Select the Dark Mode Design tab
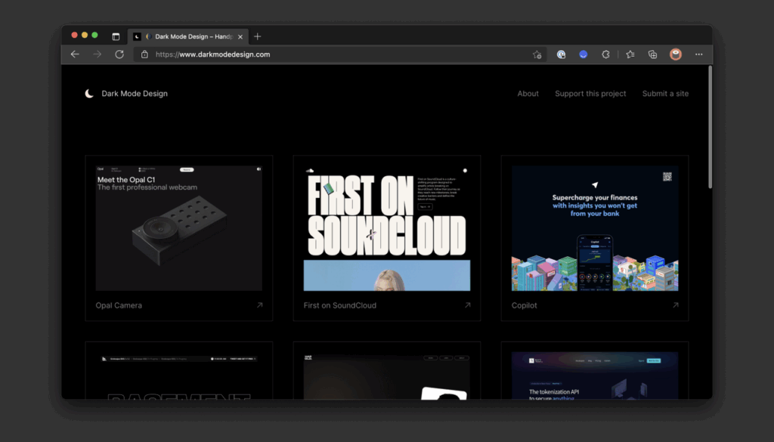This screenshot has width=774, height=442. [188, 36]
